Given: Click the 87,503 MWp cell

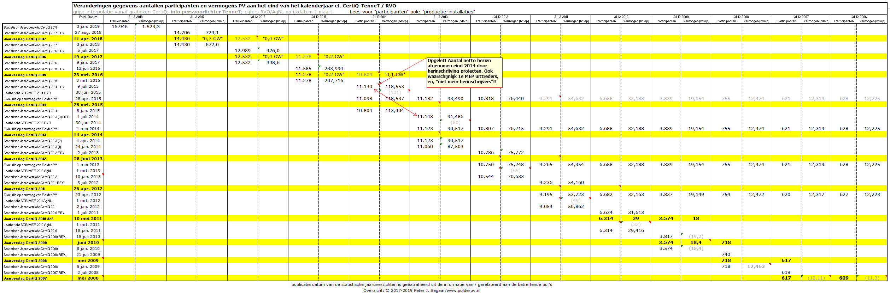Looking at the screenshot, I should click(x=455, y=147).
